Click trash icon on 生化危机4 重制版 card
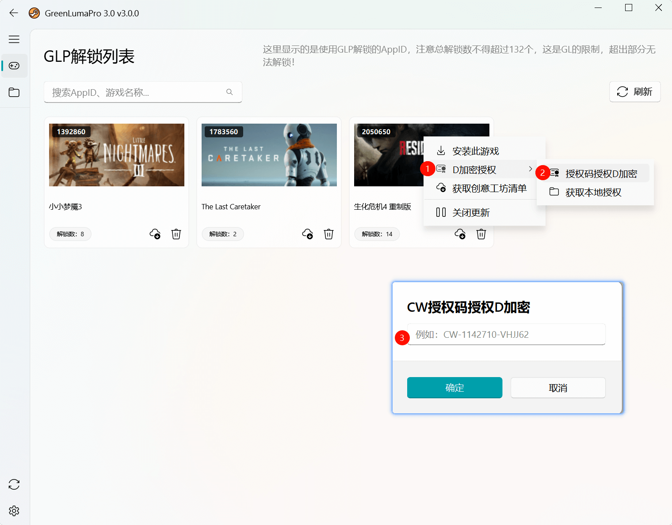Viewport: 672px width, 525px height. pos(481,234)
